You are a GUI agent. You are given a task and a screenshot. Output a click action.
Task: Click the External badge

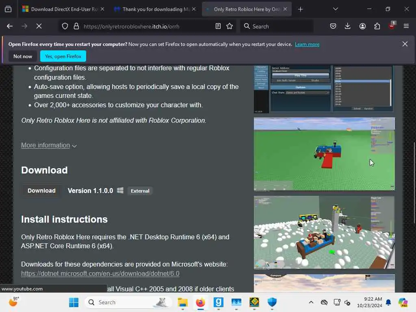[x=140, y=191]
